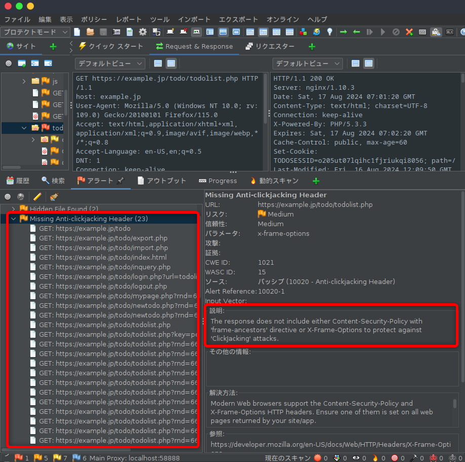Click the Sites panel target scope icon
465x462 pixels.
tap(9, 63)
